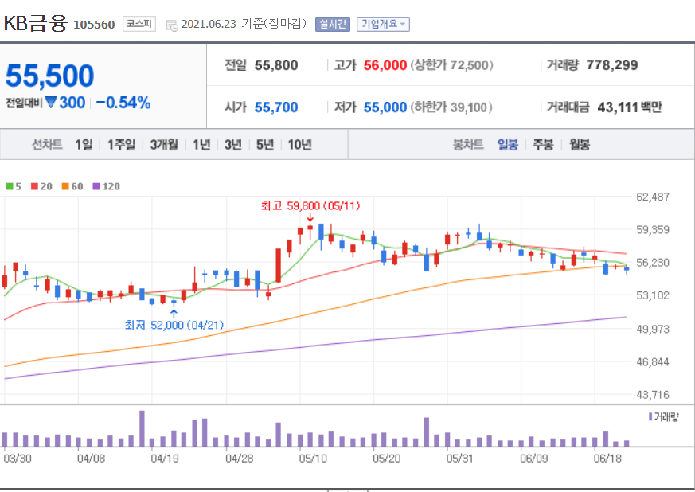695x492 pixels.
Task: Click the calendar clock icon before the date
Action: click(172, 25)
